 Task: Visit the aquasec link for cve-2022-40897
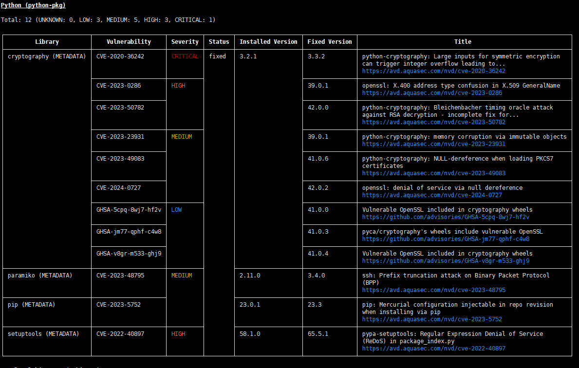coord(433,349)
